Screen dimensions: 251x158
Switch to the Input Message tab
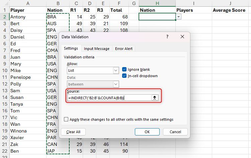coord(96,49)
